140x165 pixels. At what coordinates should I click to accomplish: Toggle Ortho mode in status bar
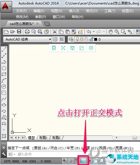[x=83, y=161]
